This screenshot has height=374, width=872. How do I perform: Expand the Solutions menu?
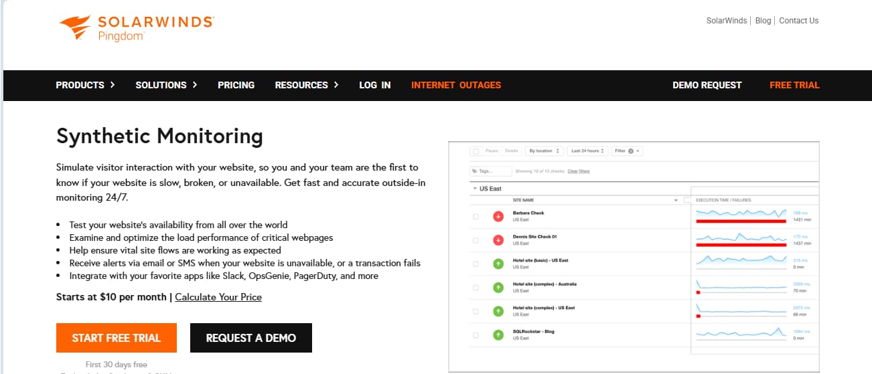pyautogui.click(x=167, y=85)
